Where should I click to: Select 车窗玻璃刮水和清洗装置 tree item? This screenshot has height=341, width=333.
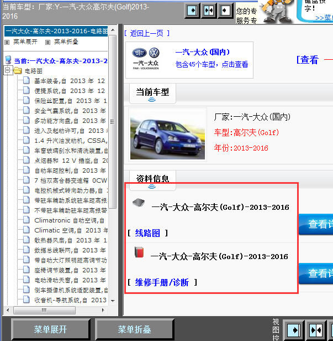click(x=71, y=151)
